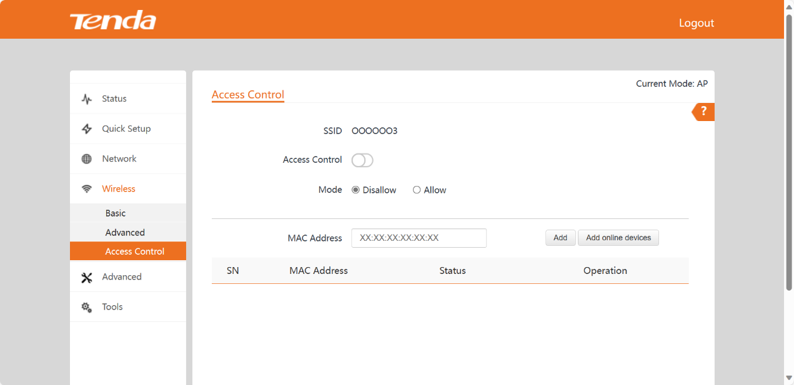This screenshot has height=385, width=794.
Task: Click the Add button
Action: 560,238
